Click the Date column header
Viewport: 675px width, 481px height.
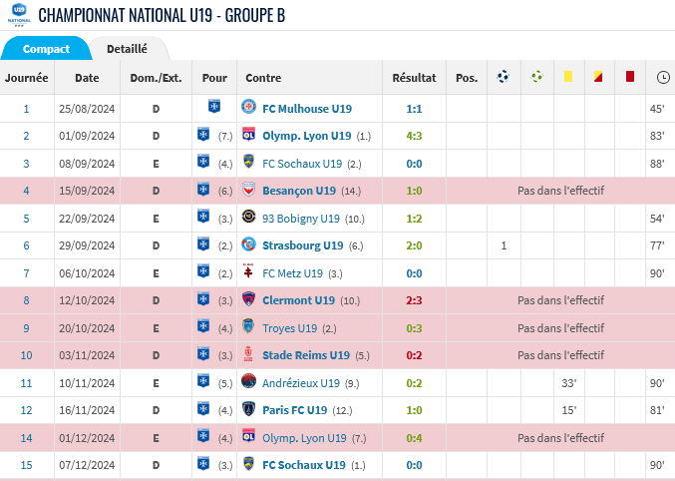(87, 78)
